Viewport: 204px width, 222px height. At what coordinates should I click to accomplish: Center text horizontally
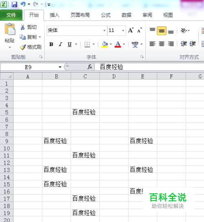[x=162, y=44]
